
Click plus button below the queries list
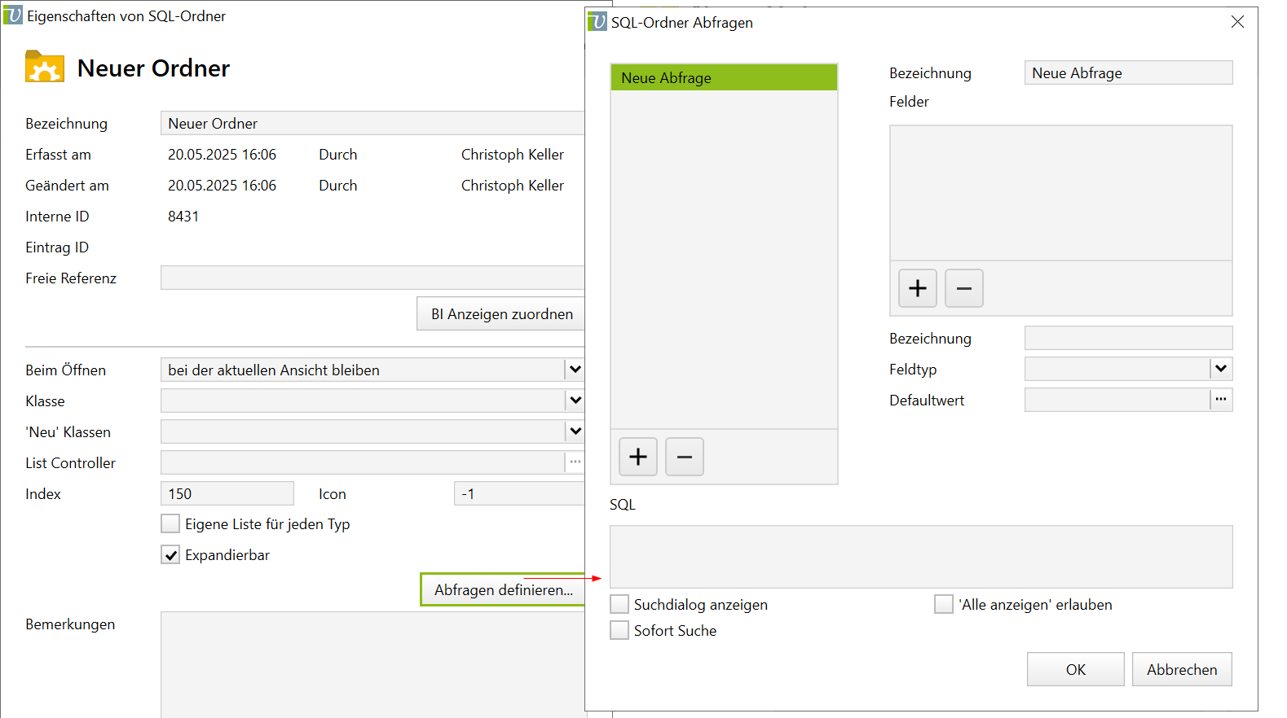(637, 457)
